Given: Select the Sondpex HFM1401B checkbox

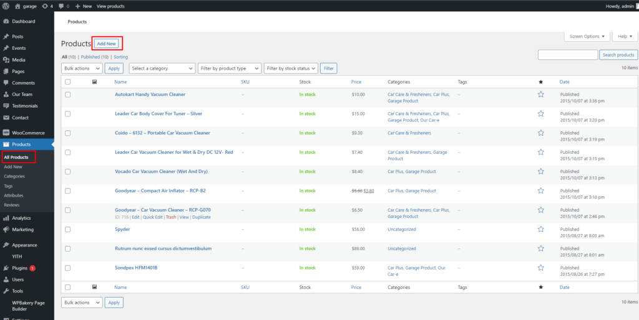Looking at the screenshot, I should click(67, 268).
